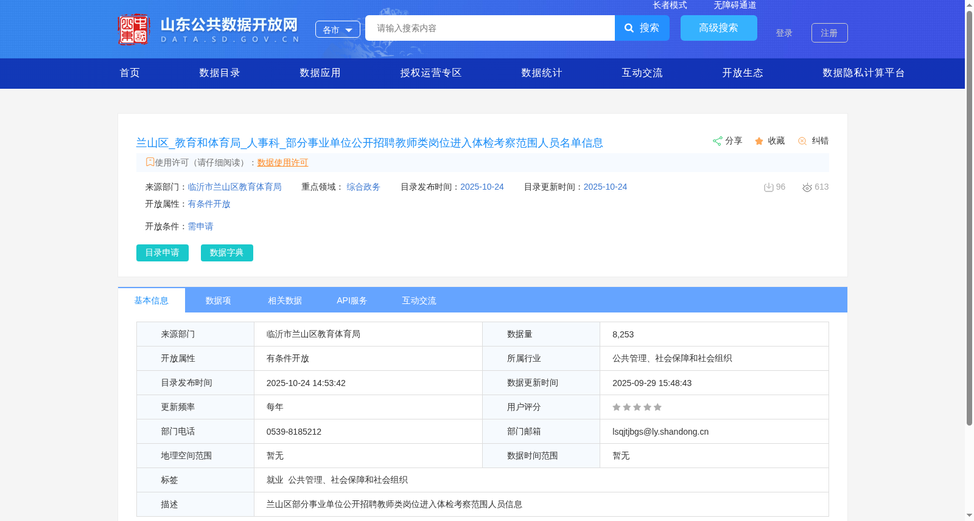974x521 pixels.
Task: Switch to the 互动交流 detail tab
Action: [x=419, y=300]
